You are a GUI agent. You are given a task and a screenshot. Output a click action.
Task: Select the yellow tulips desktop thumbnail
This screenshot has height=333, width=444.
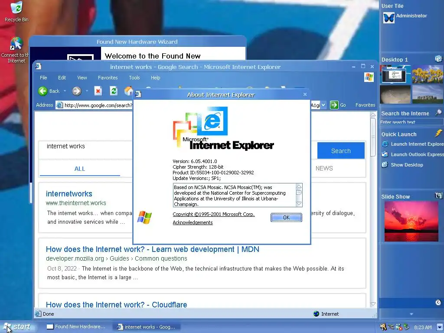[428, 74]
